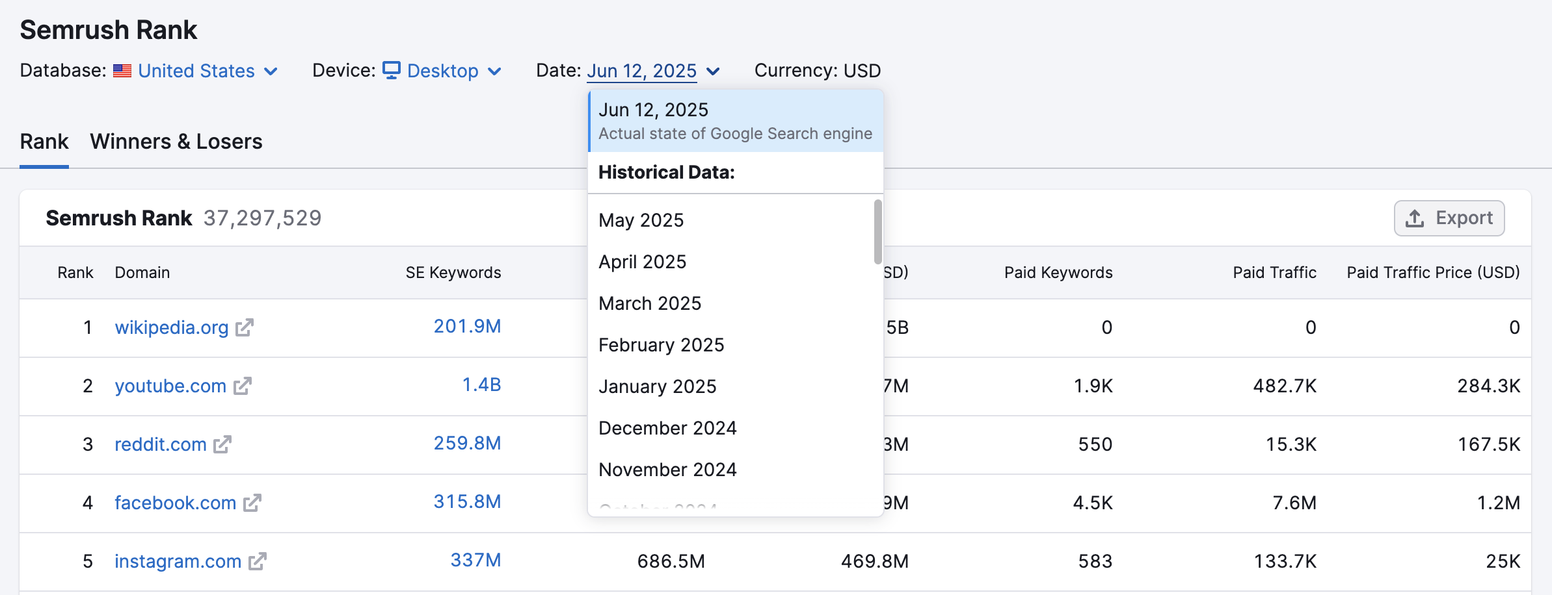Collapse the Date dropdown chevron
This screenshot has height=595, width=1552.
(x=713, y=71)
